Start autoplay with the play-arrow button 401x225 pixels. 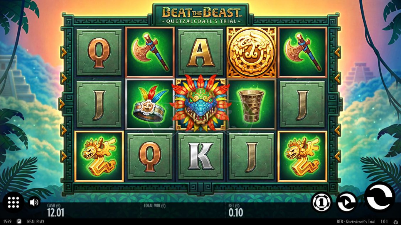click(x=346, y=202)
